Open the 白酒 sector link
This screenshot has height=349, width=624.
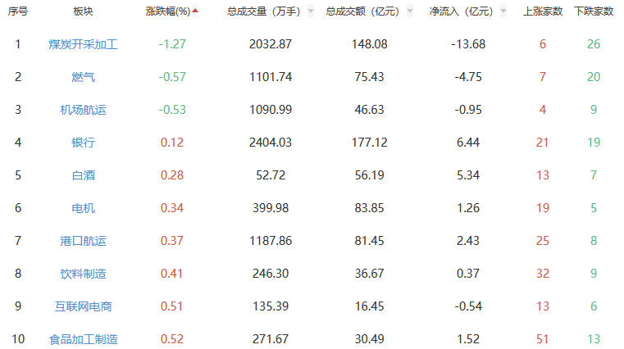coord(83,175)
